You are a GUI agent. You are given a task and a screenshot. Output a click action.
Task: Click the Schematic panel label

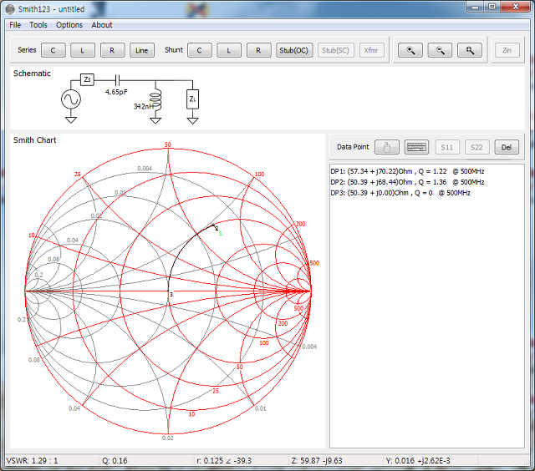coord(32,73)
